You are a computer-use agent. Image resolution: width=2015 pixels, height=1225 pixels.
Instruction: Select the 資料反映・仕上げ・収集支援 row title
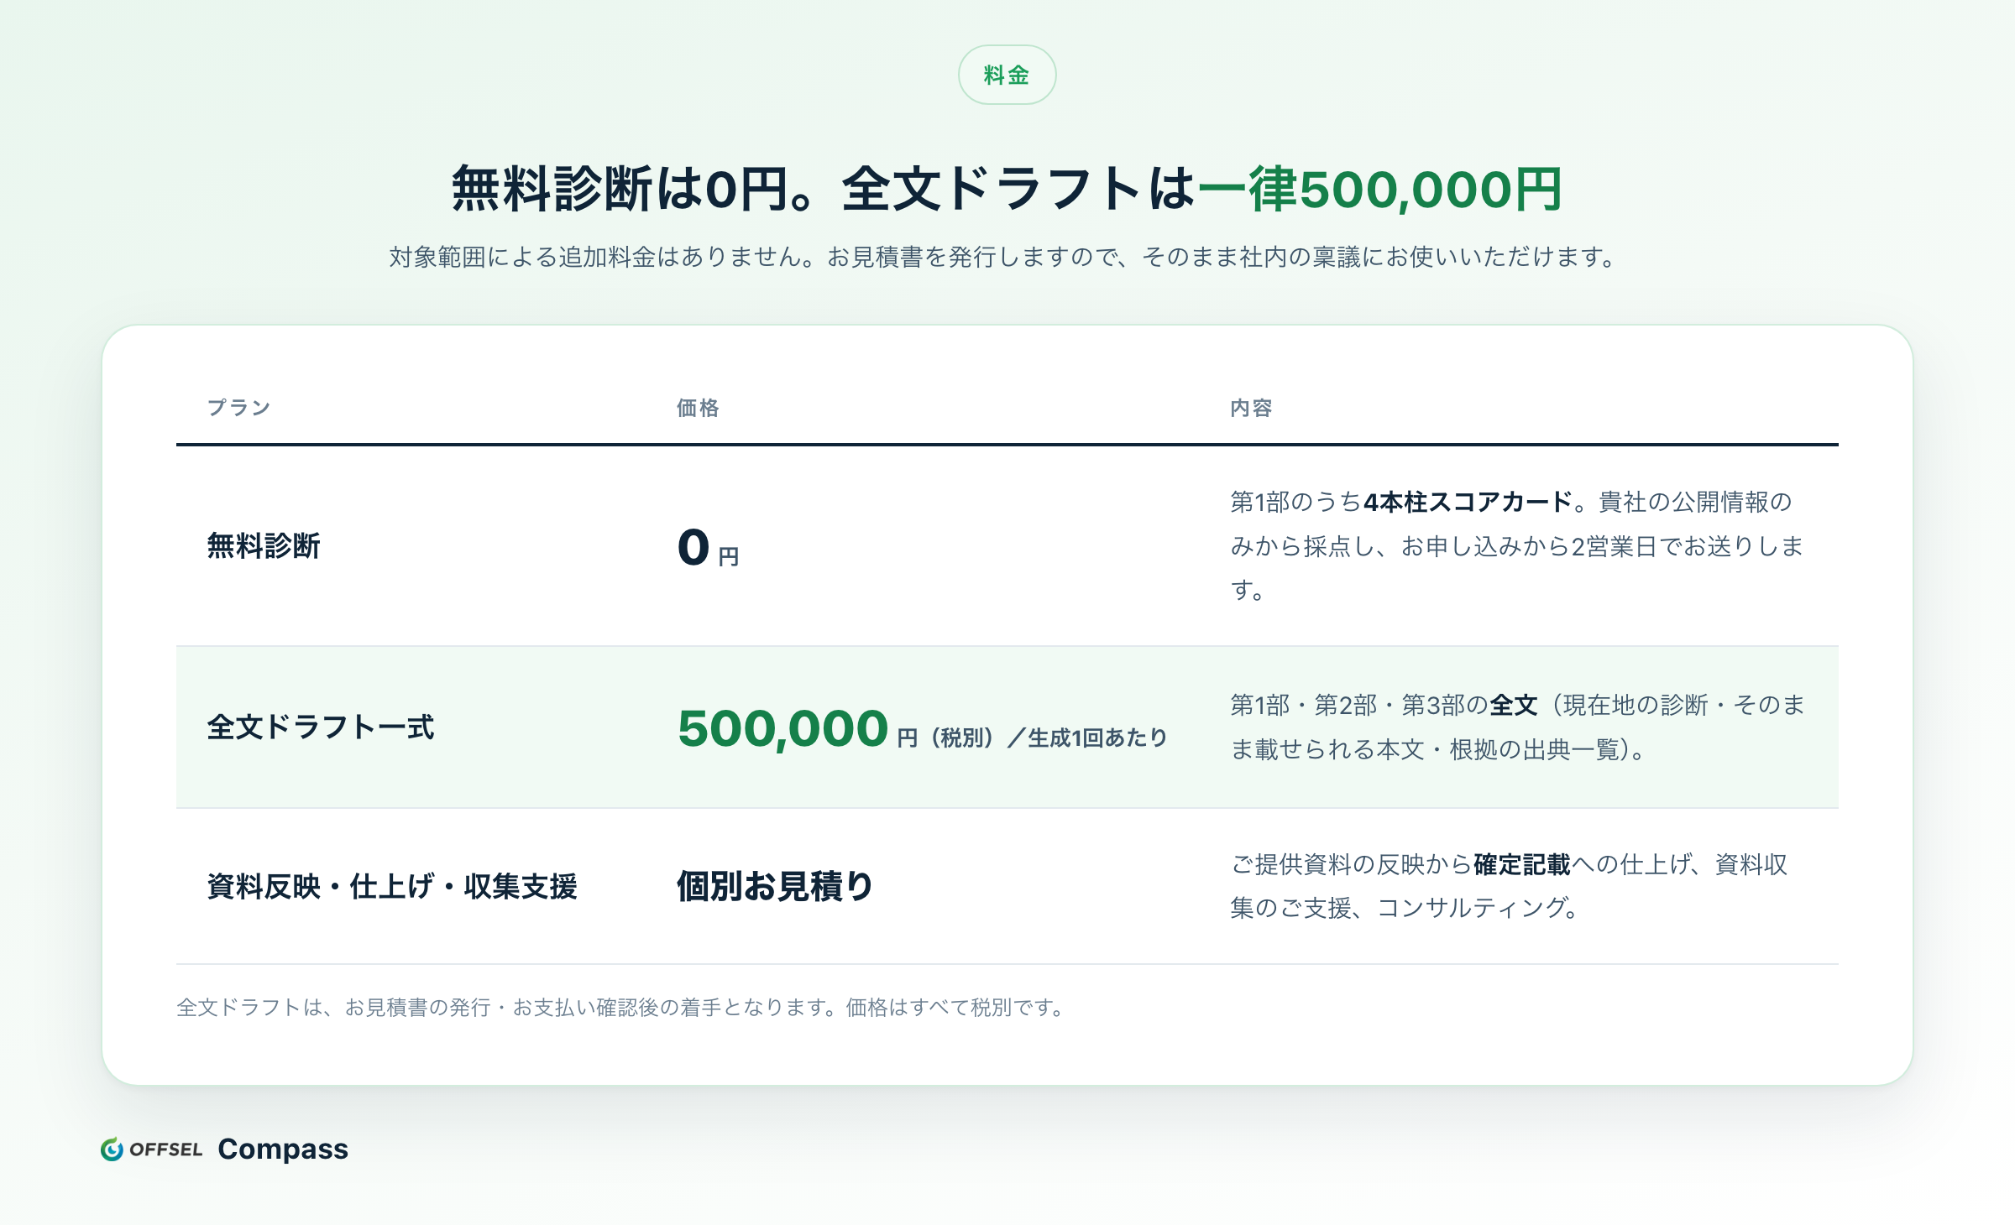pyautogui.click(x=391, y=886)
